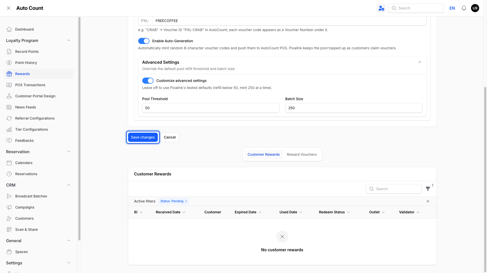Click the News Feeds newspaper icon
Image resolution: width=487 pixels, height=273 pixels.
(x=9, y=107)
